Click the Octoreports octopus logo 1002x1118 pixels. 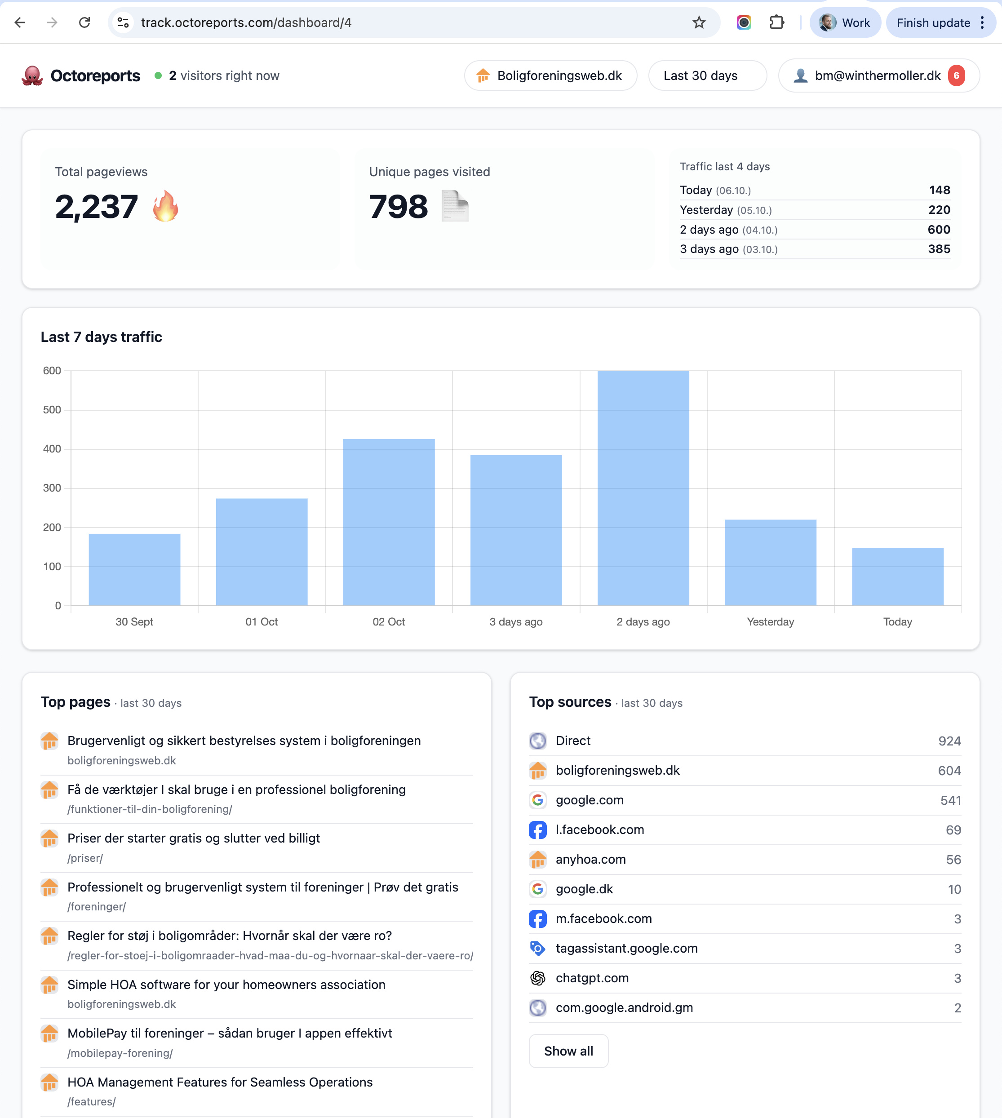point(32,76)
